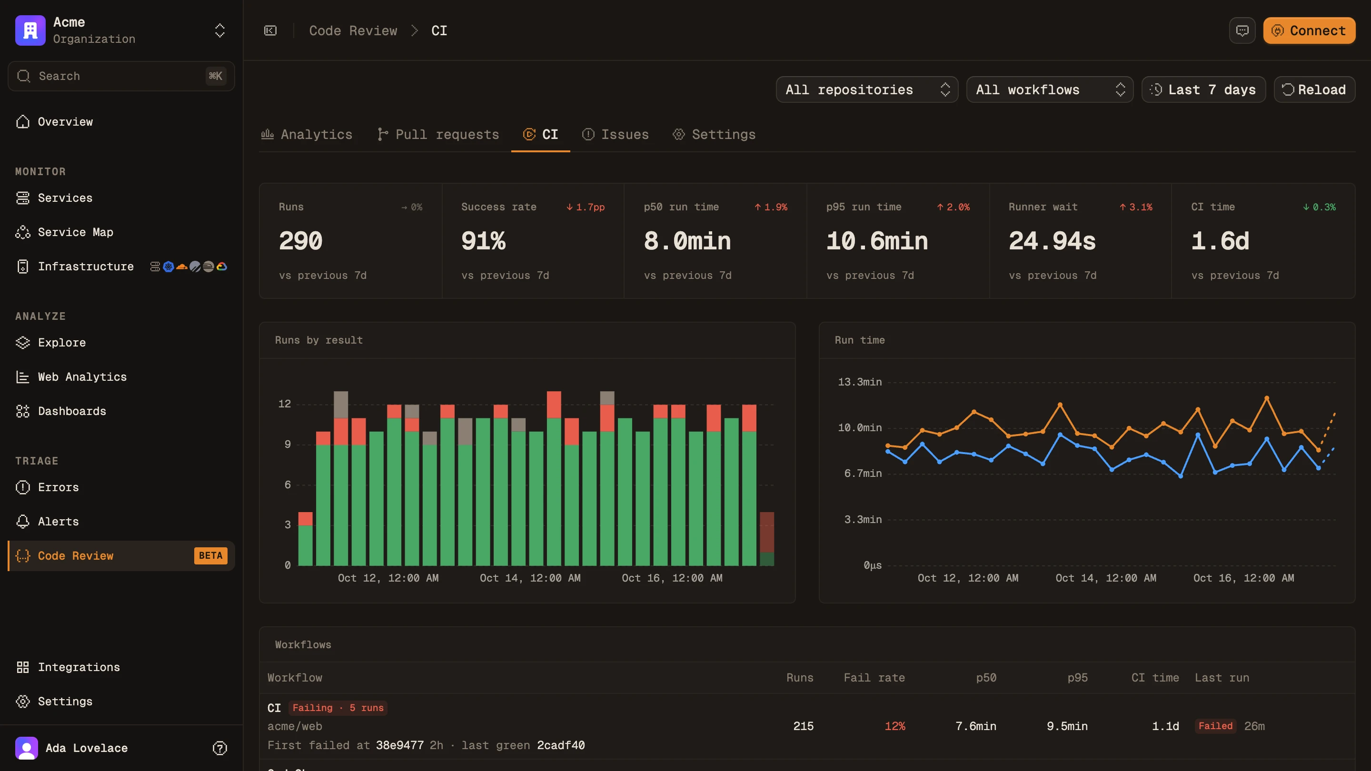Image resolution: width=1371 pixels, height=771 pixels.
Task: Click the 12% fail rate cell
Action: coord(894,726)
